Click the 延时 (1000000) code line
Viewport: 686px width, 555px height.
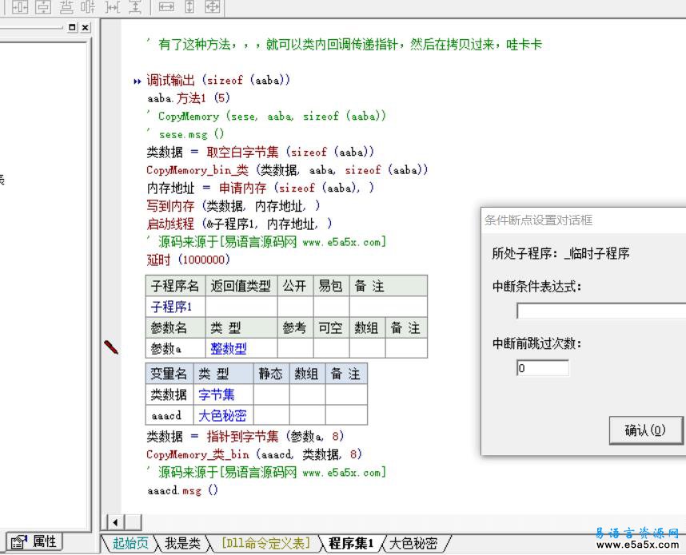(188, 260)
